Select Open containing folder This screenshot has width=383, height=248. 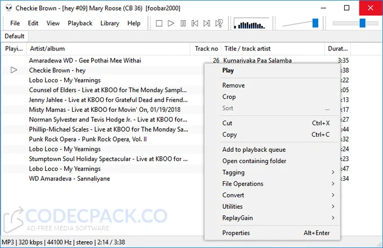click(273, 161)
